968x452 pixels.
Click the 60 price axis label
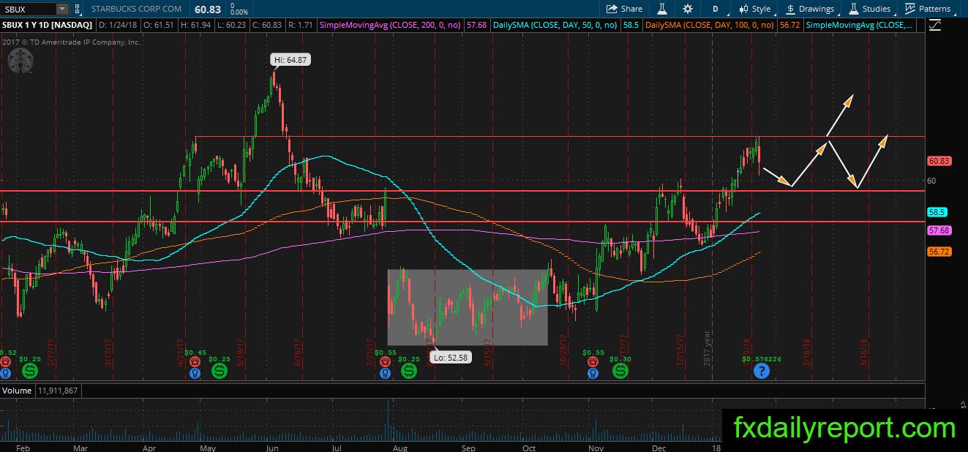(x=931, y=181)
